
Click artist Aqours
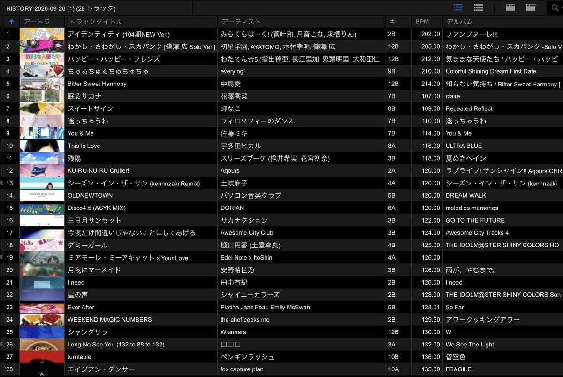(230, 170)
